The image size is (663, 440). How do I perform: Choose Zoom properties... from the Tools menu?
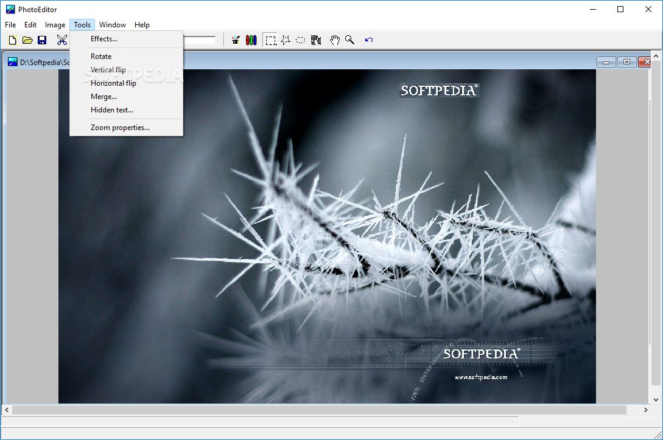(x=127, y=128)
